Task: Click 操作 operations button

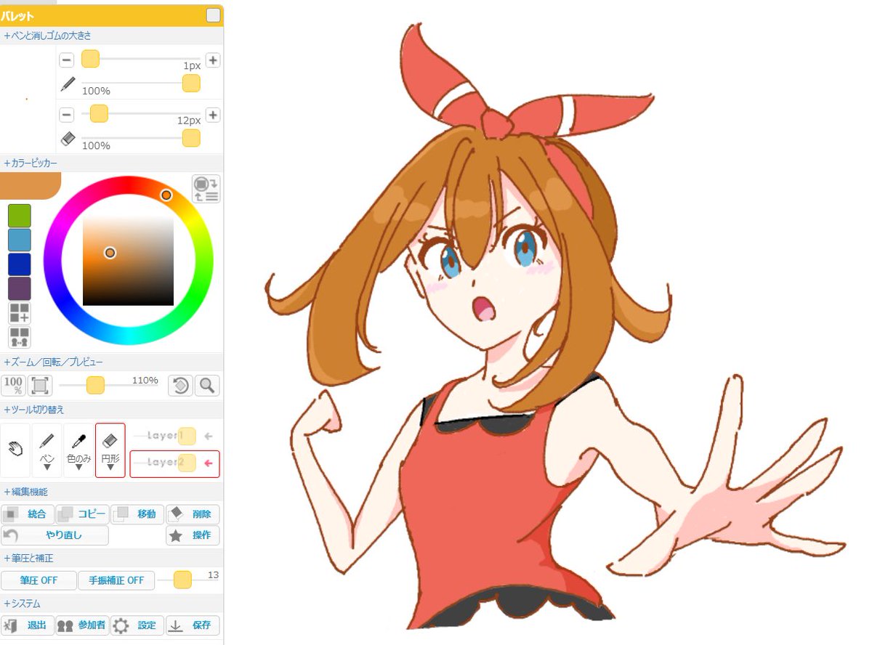Action: click(x=193, y=535)
